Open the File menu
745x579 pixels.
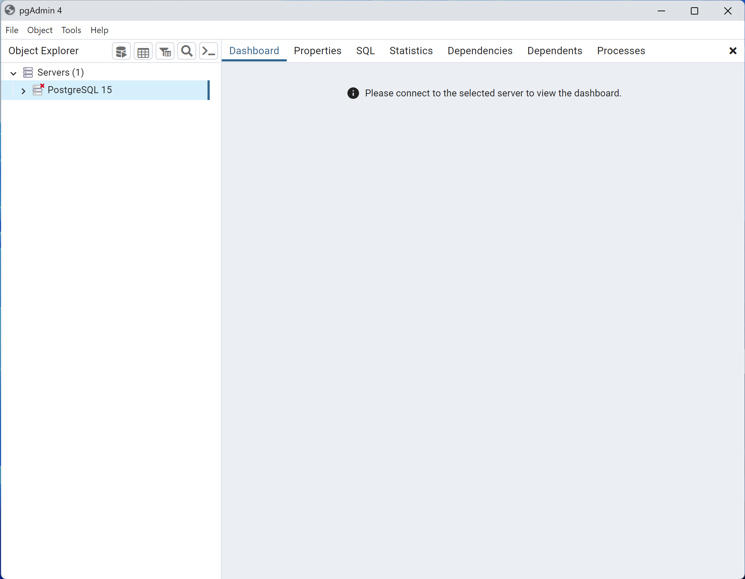point(12,30)
